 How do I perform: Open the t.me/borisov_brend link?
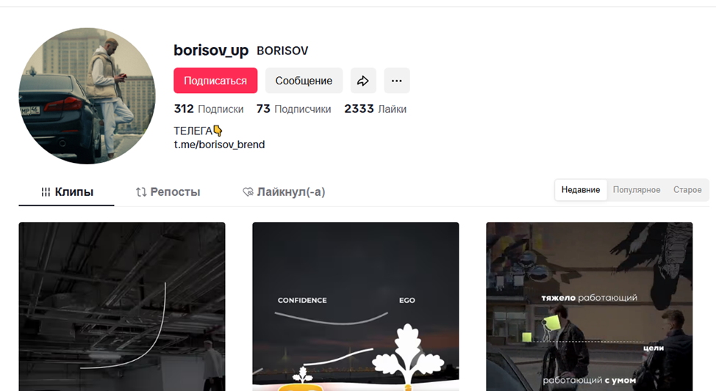point(219,145)
